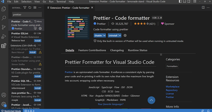The image size is (212, 112).
Task: Open the Run and Debug view
Action: pos(4,36)
